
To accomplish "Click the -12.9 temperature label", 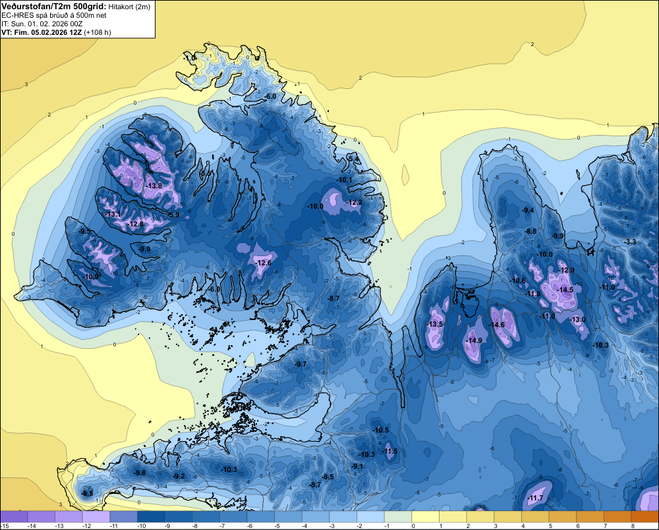I will [x=566, y=270].
